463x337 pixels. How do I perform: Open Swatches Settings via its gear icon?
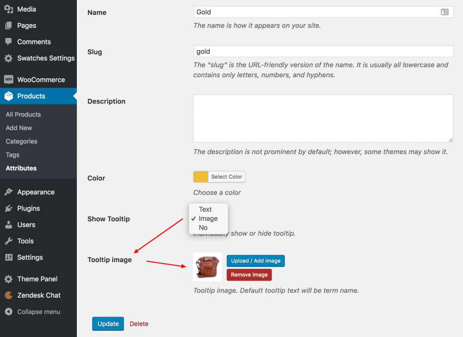pyautogui.click(x=8, y=58)
